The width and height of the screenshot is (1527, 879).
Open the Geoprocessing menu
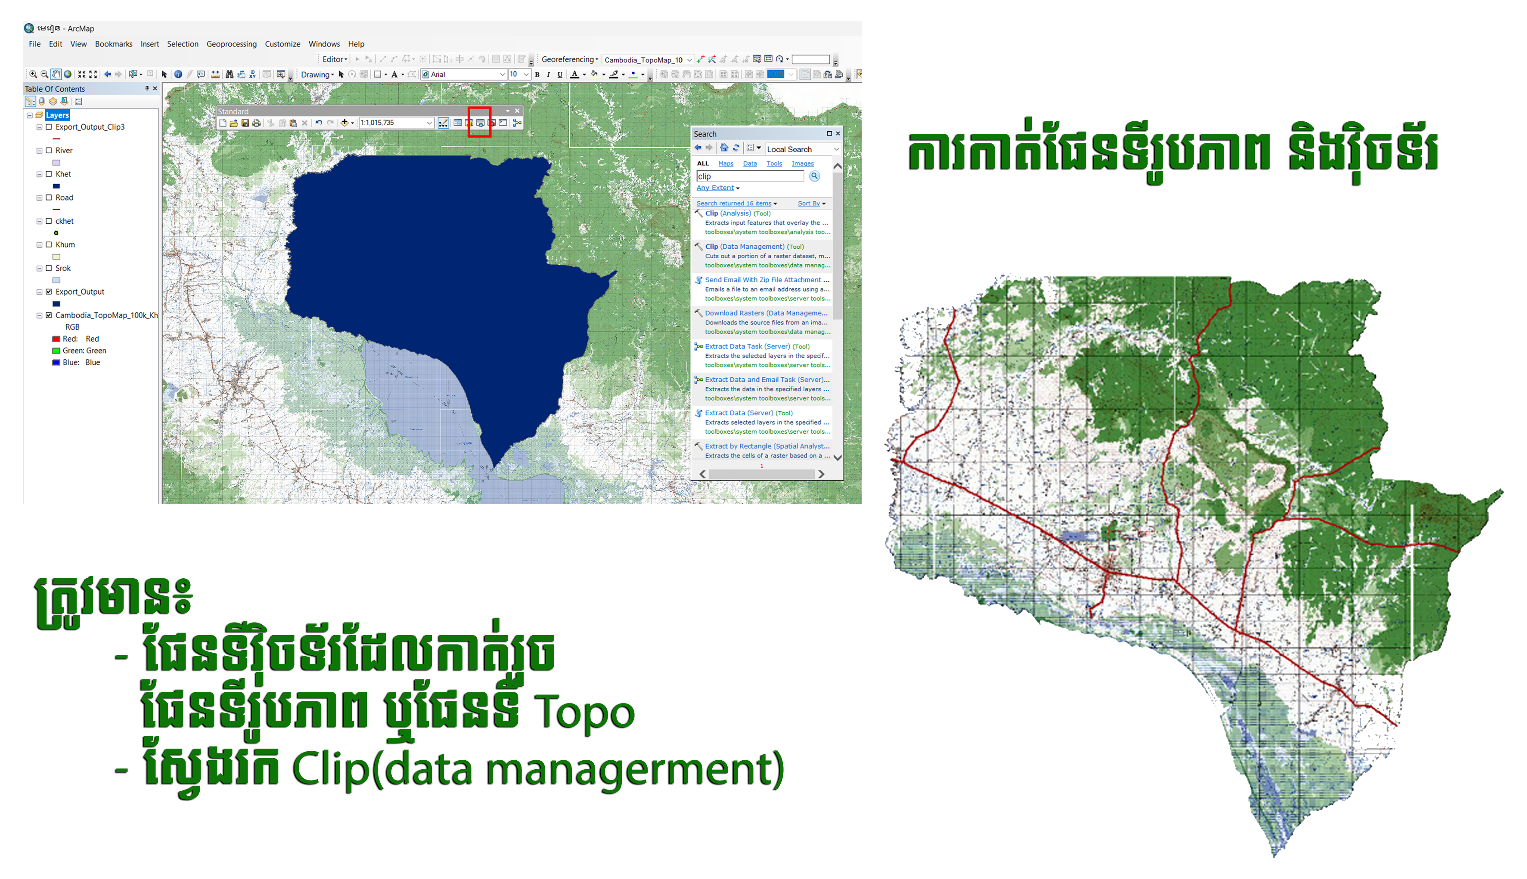point(231,44)
